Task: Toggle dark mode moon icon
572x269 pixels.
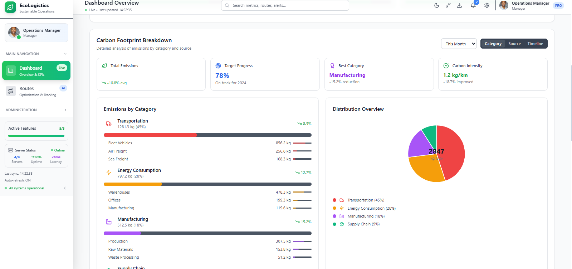Action: pyautogui.click(x=437, y=5)
